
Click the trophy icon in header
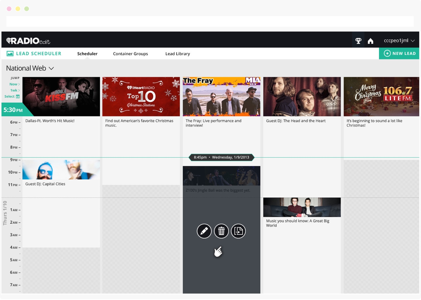point(358,41)
